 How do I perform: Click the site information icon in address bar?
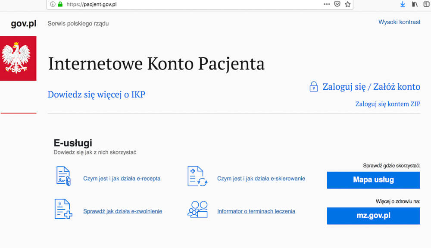[x=53, y=4]
